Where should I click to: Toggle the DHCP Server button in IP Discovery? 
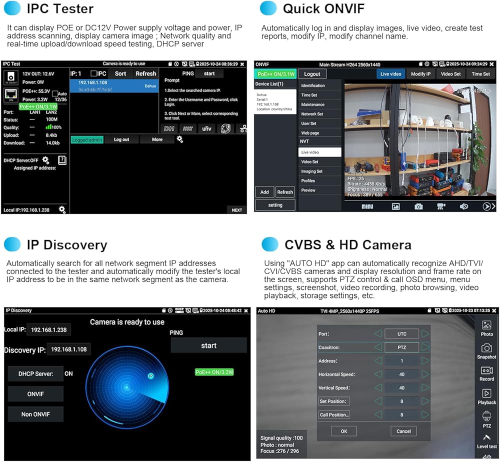(35, 373)
